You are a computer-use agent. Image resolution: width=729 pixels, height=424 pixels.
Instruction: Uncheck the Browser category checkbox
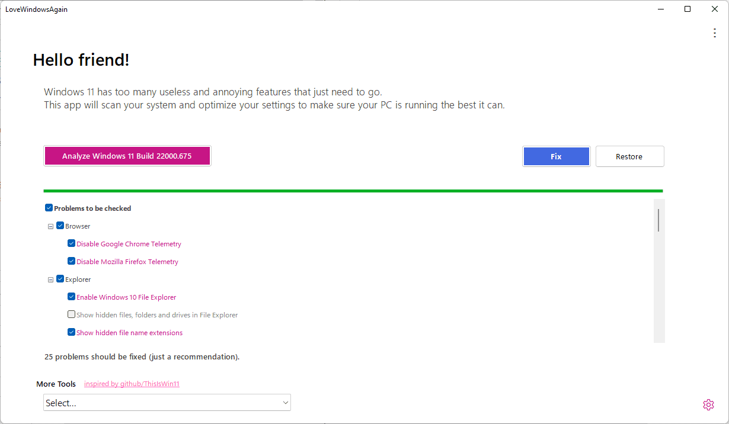tap(60, 226)
